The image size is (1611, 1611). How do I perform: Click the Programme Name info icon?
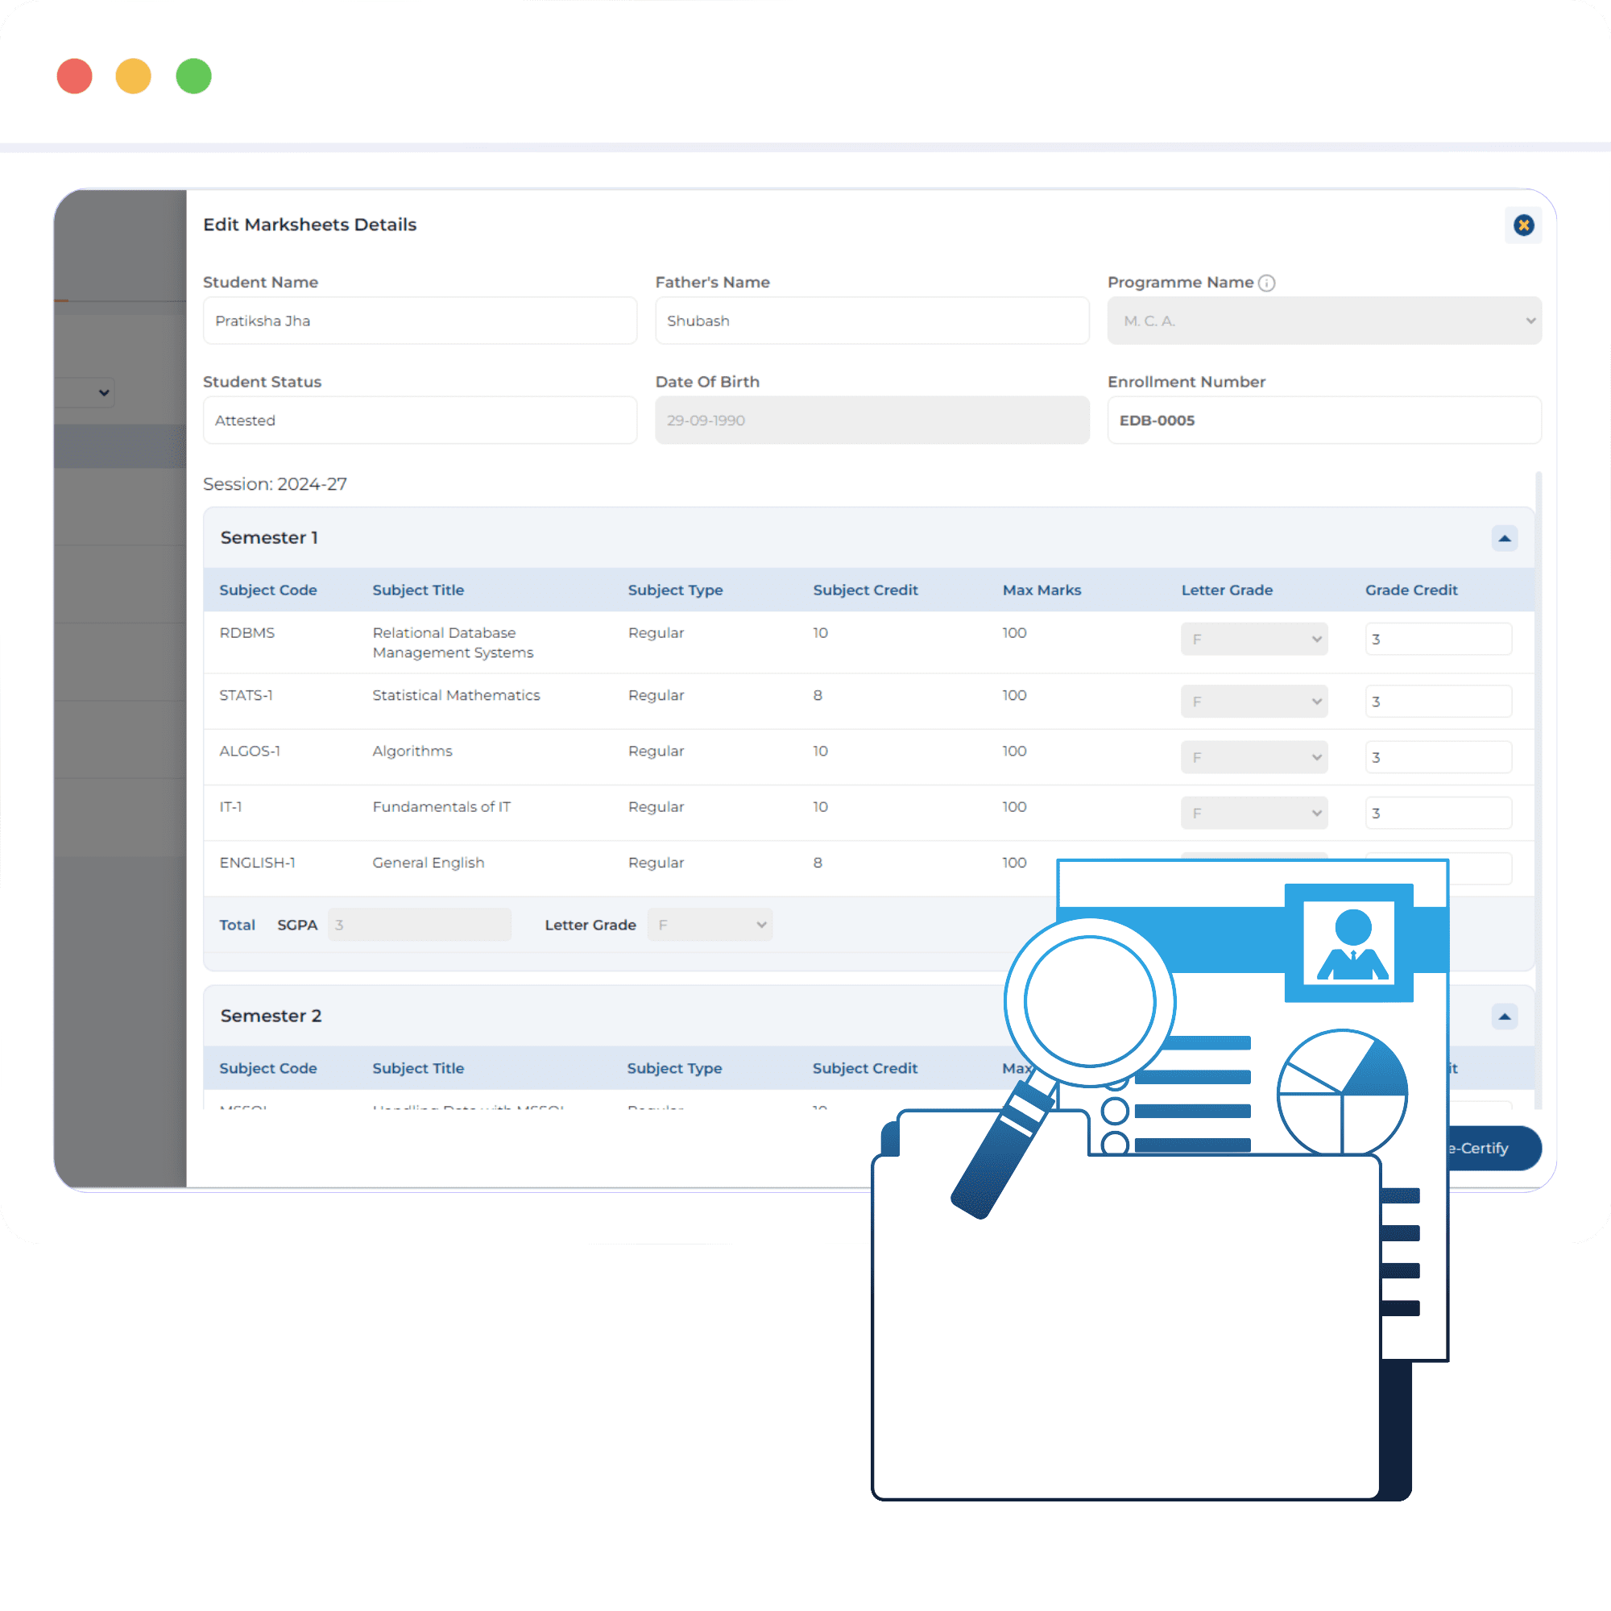click(1266, 283)
